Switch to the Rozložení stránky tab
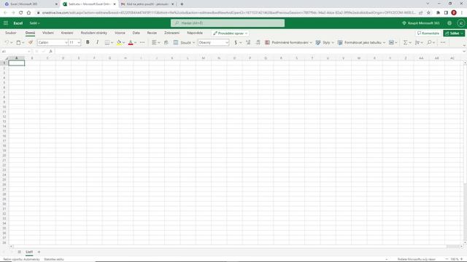 [94, 33]
